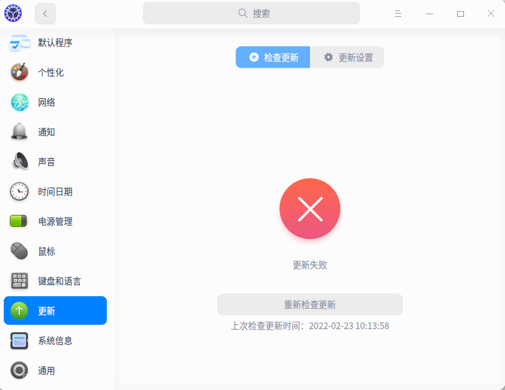Click the Control Center logo icon
This screenshot has width=505, height=390.
[x=13, y=13]
